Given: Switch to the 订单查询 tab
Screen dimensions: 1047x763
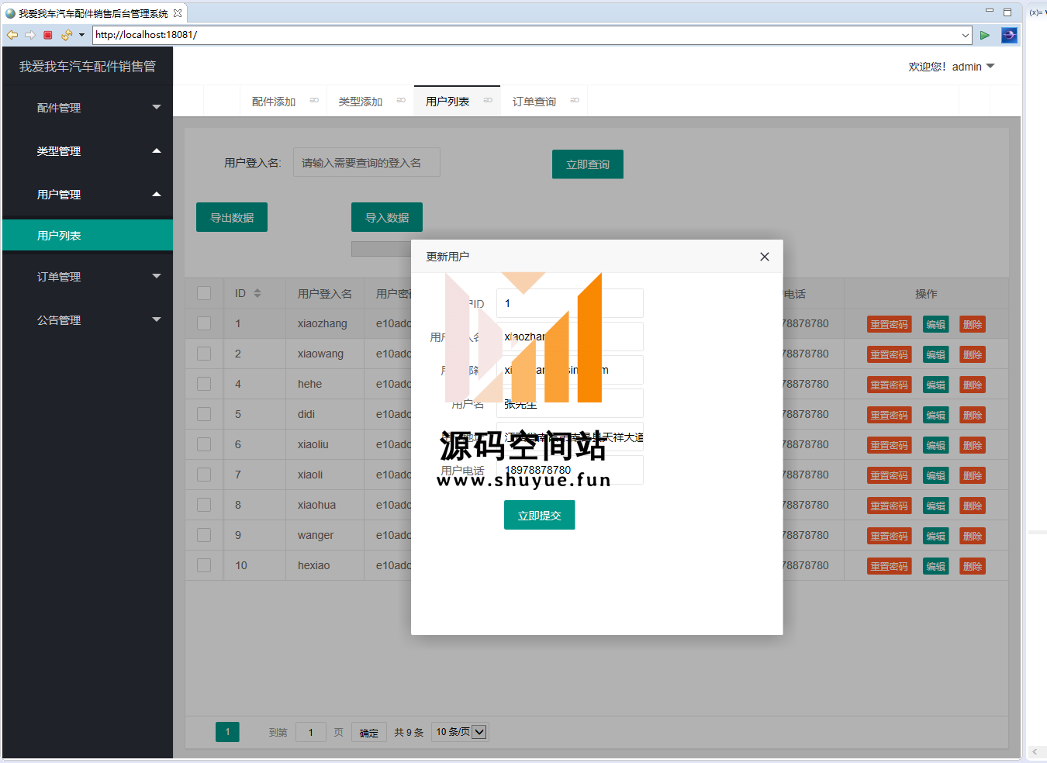Looking at the screenshot, I should [534, 102].
